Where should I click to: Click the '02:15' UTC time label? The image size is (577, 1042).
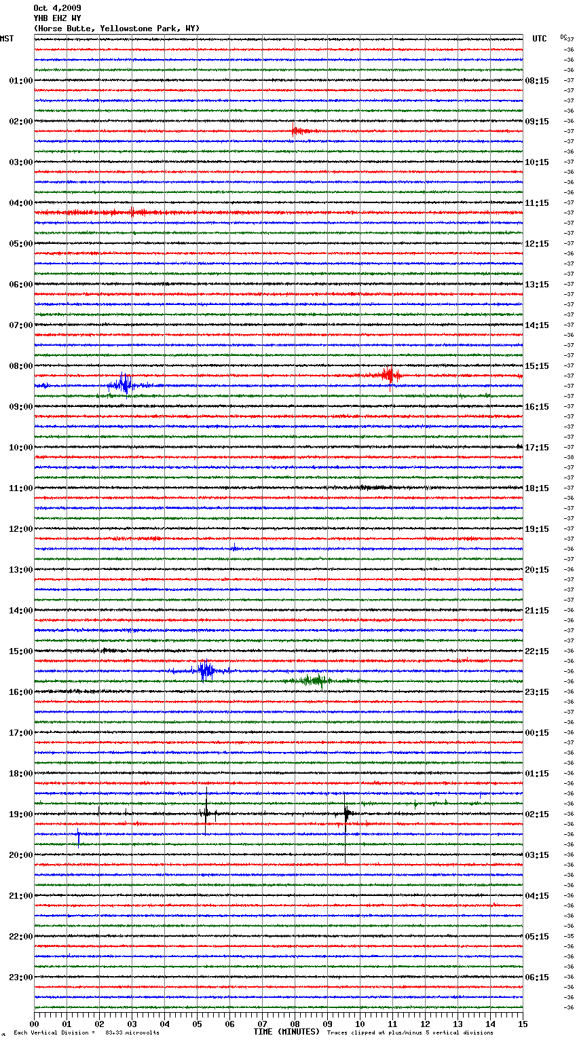coord(537,814)
